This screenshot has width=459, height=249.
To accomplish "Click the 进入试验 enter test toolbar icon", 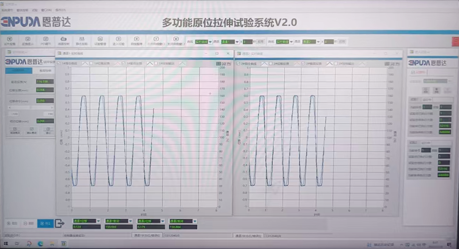I will tap(118, 41).
